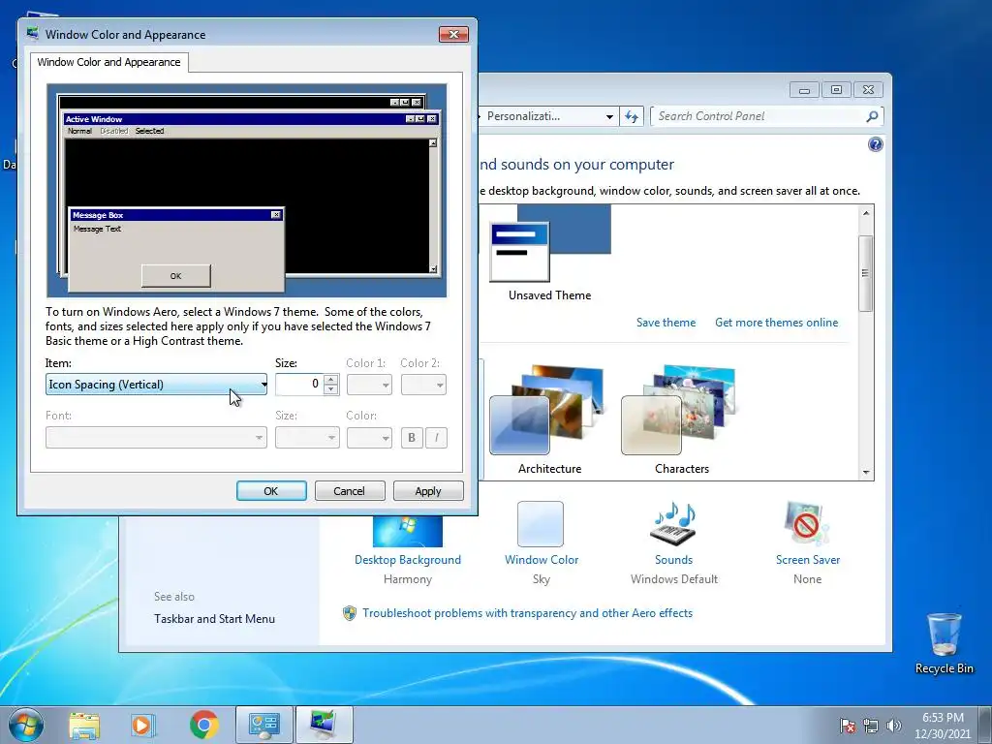This screenshot has width=992, height=744.
Task: Click OK in Window Color and Appearance dialog
Action: [x=271, y=491]
